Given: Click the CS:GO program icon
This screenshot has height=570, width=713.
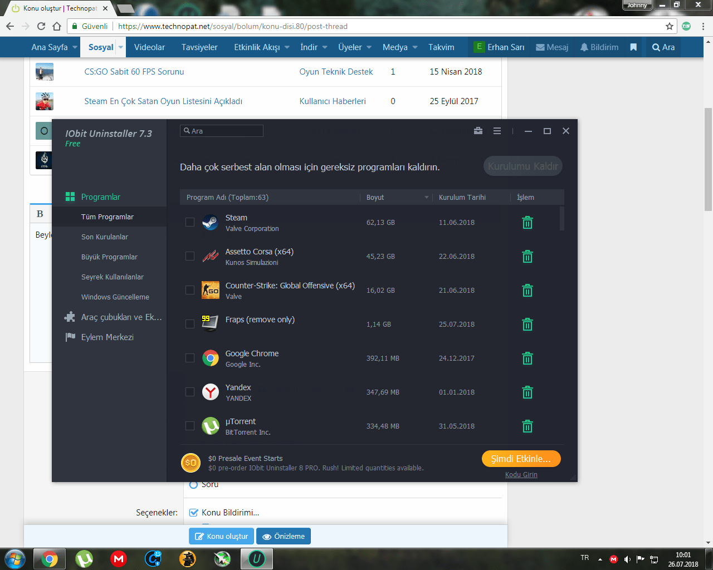Looking at the screenshot, I should [x=211, y=291].
